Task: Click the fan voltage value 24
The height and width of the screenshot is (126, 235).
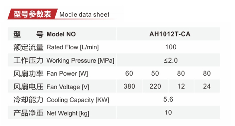Action: (207, 86)
